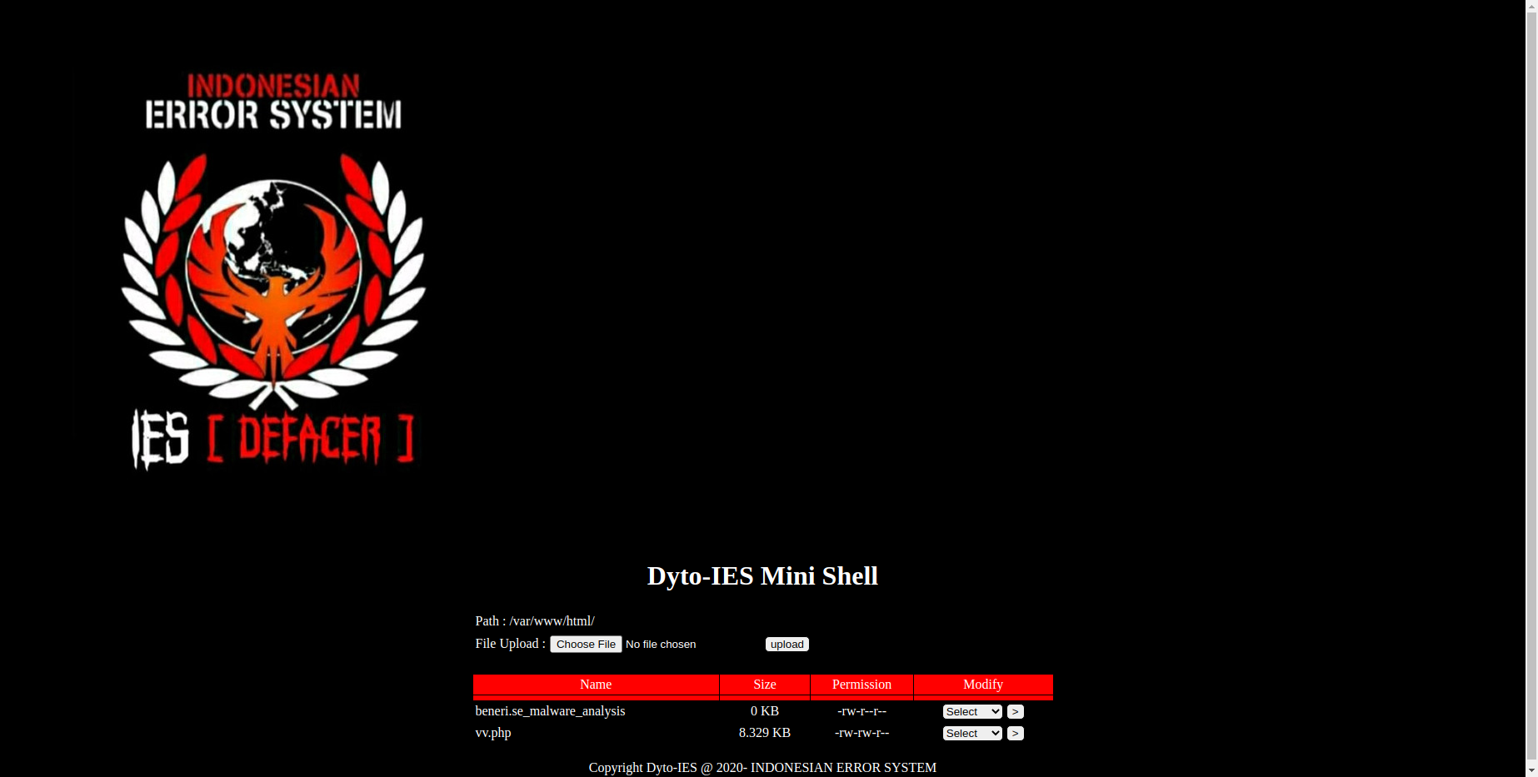Viewport: 1538px width, 777px height.
Task: Click the Size column header
Action: point(765,685)
